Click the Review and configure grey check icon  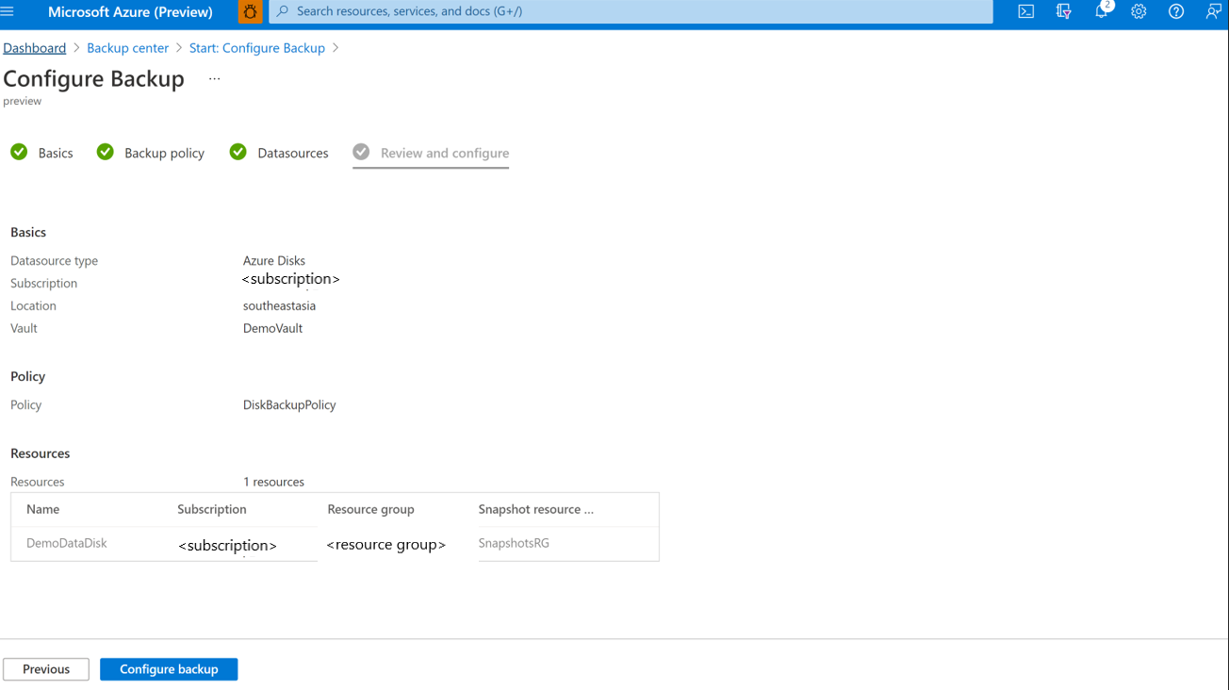[x=361, y=152]
